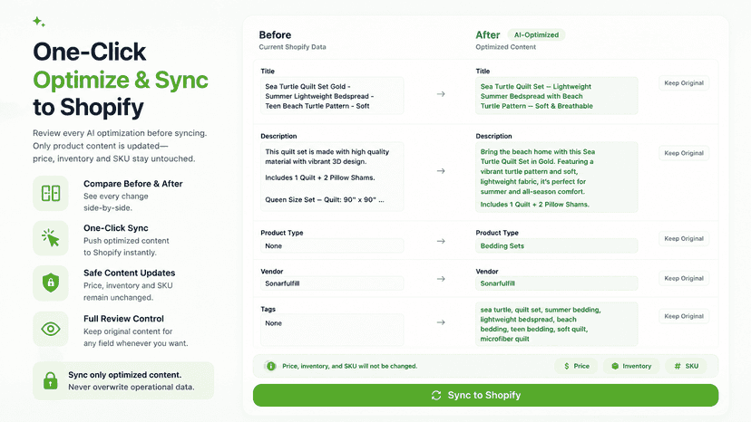The height and width of the screenshot is (422, 751).
Task: Click the Compare Before & After split-panel icon
Action: click(x=51, y=193)
